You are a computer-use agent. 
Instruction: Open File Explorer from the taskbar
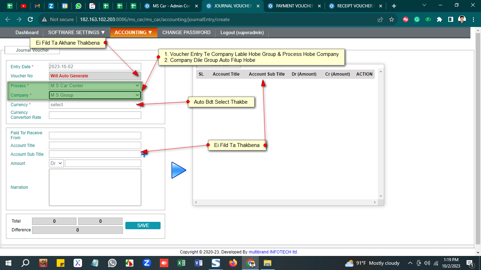coord(268,263)
